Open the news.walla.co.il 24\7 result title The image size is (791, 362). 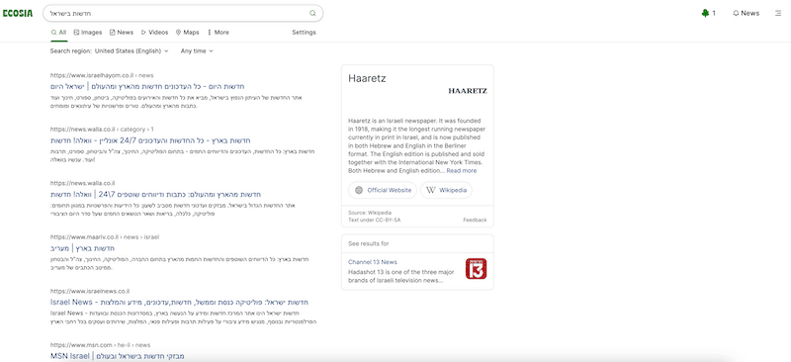point(156,195)
